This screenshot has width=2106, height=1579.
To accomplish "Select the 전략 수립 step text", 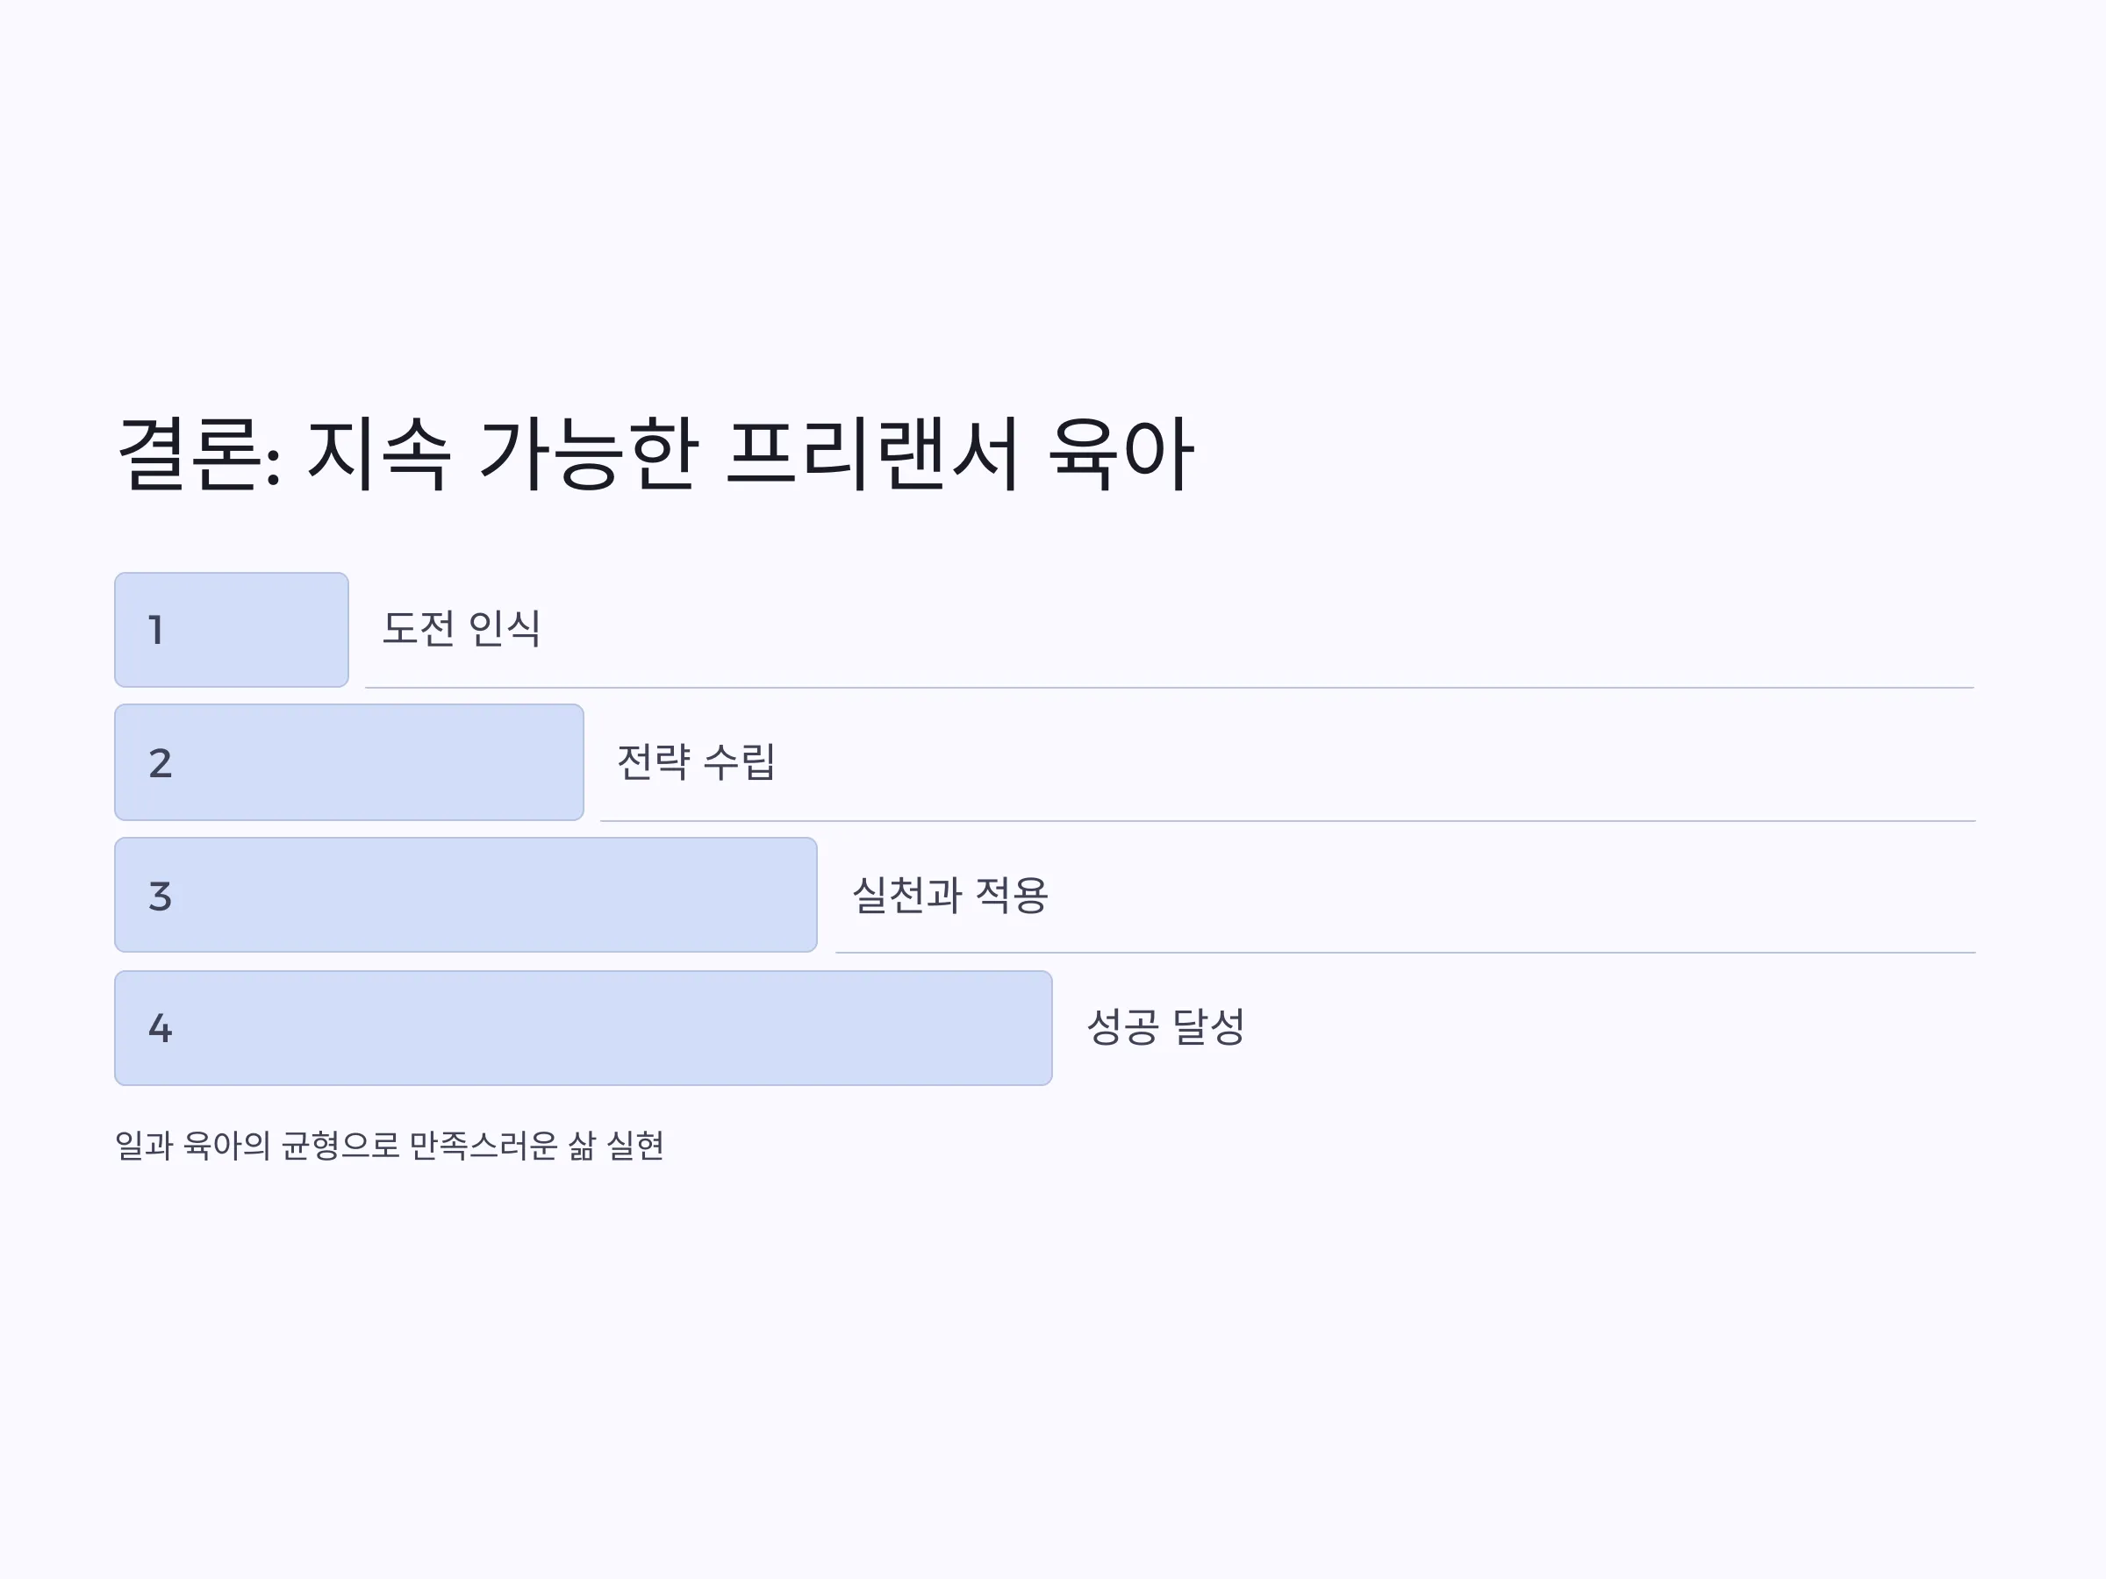I will 696,761.
